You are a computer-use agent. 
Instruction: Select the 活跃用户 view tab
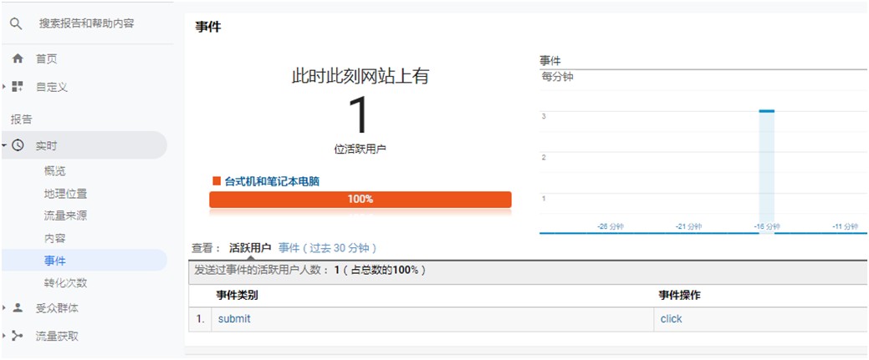249,248
